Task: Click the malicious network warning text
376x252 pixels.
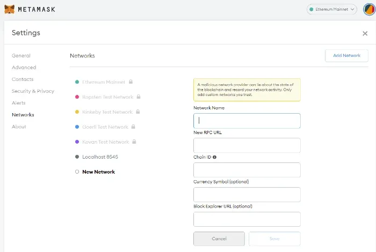Action: click(245, 90)
